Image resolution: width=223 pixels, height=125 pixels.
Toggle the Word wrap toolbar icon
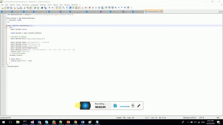[x=63, y=8]
